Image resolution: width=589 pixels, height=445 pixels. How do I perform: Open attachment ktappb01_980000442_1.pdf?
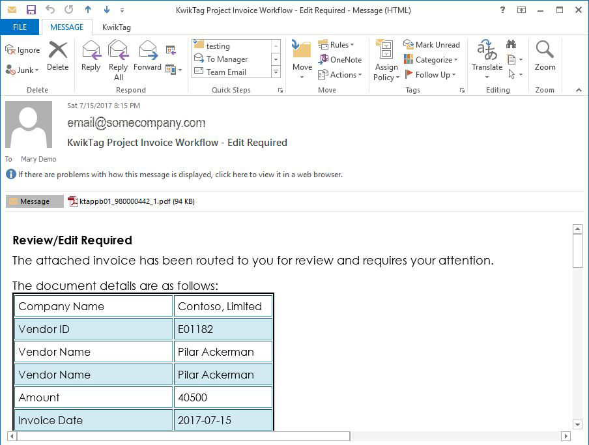click(132, 201)
